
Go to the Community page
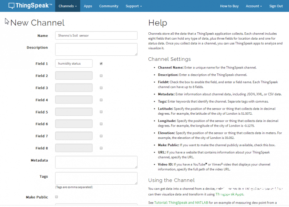click(109, 6)
